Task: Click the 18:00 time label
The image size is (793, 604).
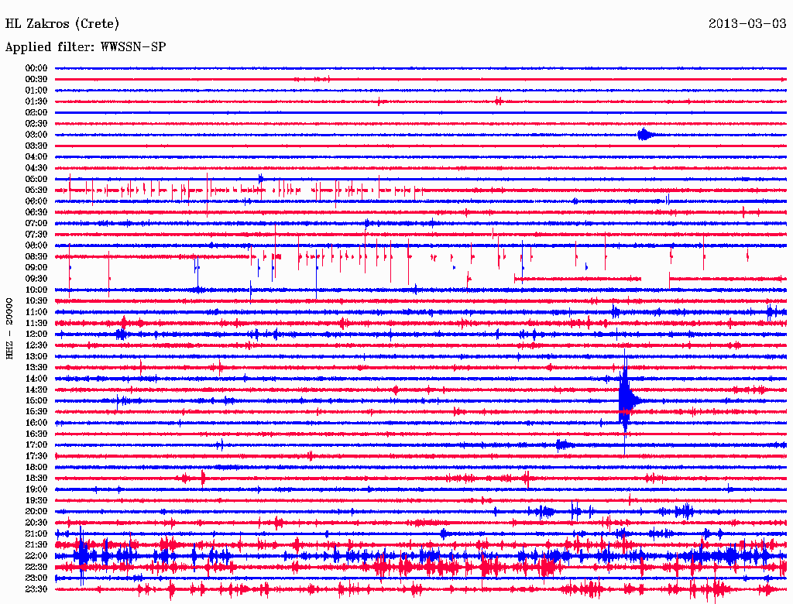Action: 36,468
